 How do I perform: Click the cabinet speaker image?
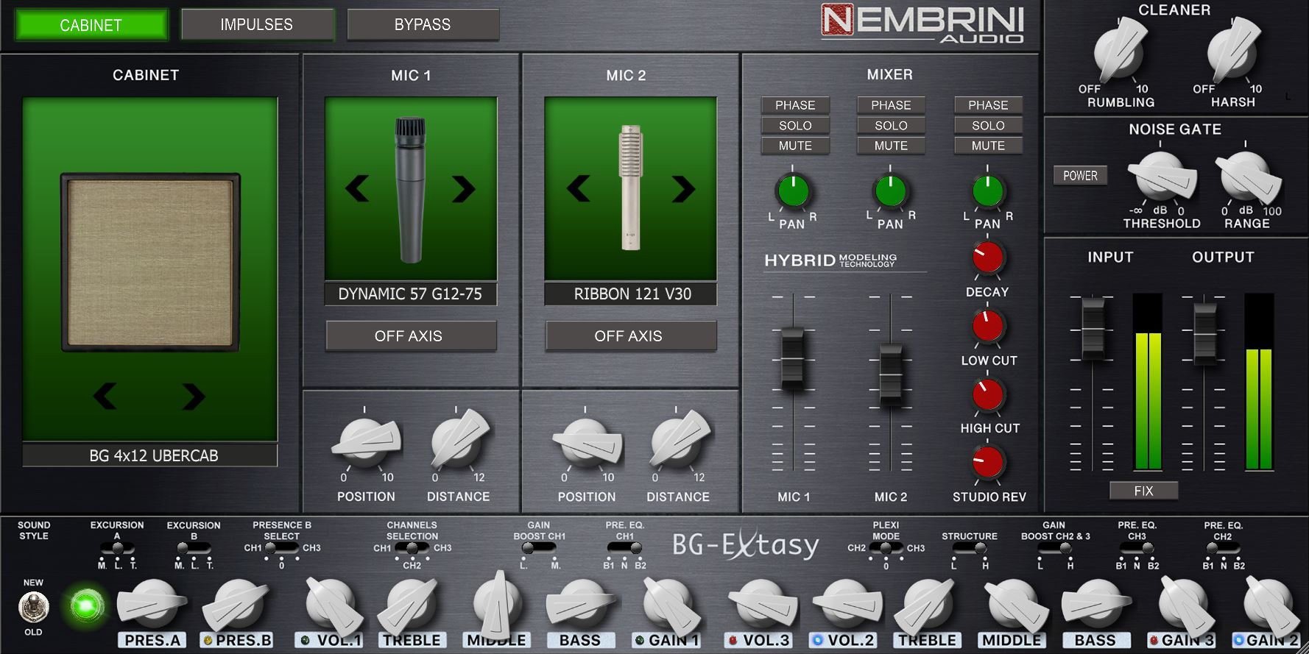coord(150,262)
